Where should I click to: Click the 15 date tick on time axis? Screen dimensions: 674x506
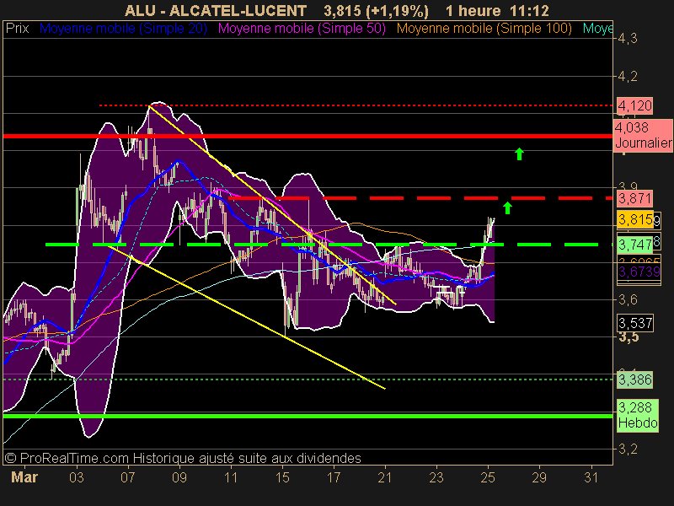282,477
